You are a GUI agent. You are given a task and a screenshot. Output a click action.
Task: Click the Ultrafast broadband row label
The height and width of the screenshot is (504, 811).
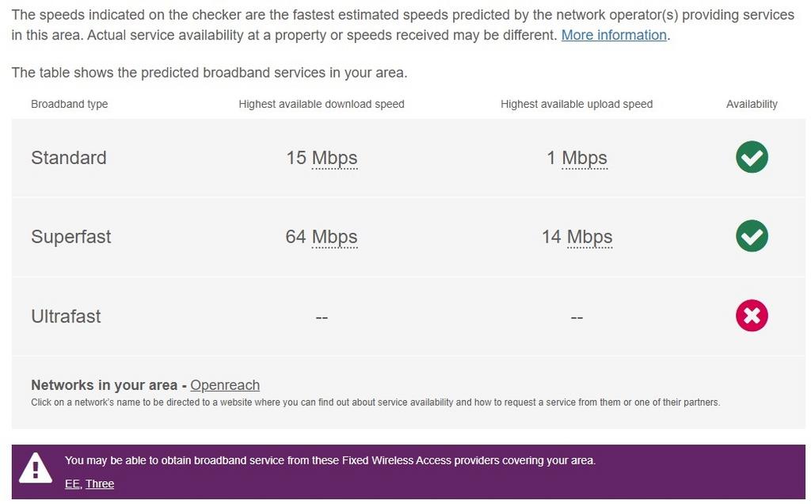pyautogui.click(x=66, y=316)
